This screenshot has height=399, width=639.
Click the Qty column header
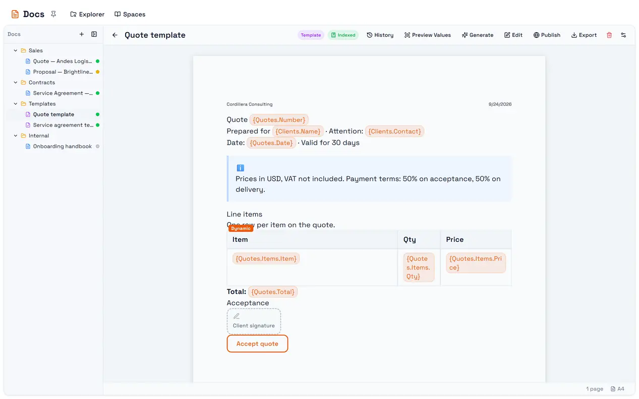click(419, 240)
